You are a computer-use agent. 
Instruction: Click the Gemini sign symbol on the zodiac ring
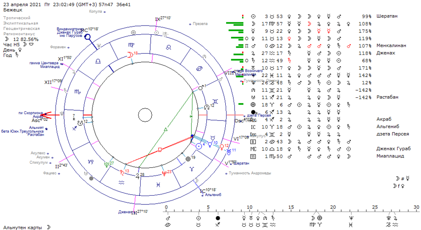pos(215,101)
